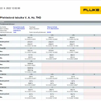Click the maximum V THD value 3,3 %
Viewport: 101px width, 101px height.
pos(73,77)
